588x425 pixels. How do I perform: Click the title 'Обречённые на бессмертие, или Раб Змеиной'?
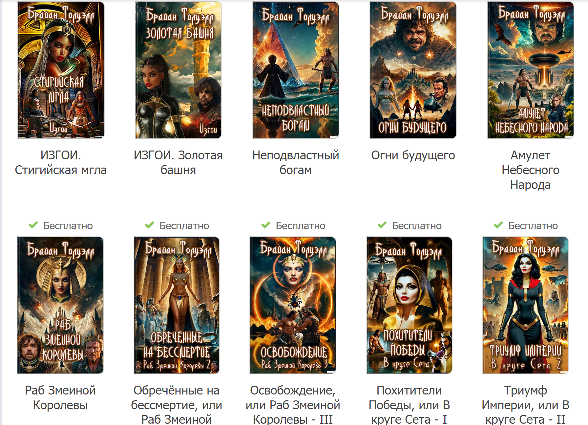(177, 405)
